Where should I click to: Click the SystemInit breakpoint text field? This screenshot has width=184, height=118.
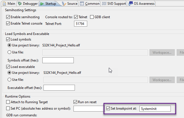155,108
